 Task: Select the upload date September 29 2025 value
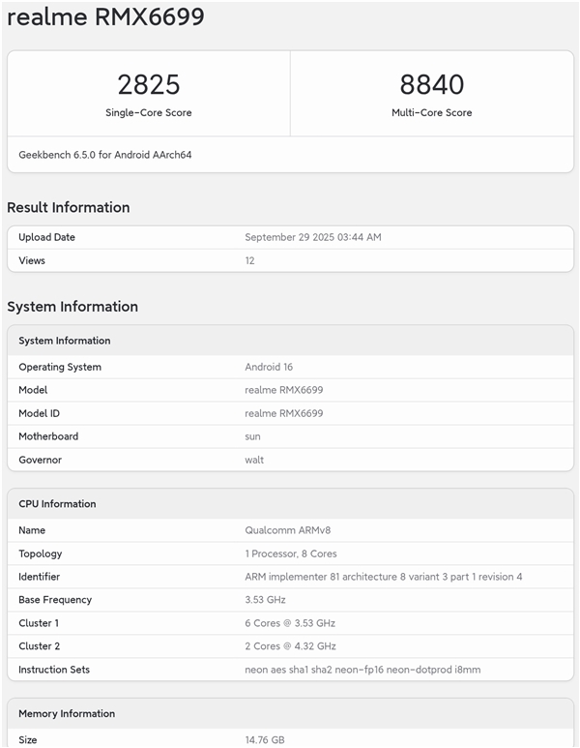coord(312,237)
